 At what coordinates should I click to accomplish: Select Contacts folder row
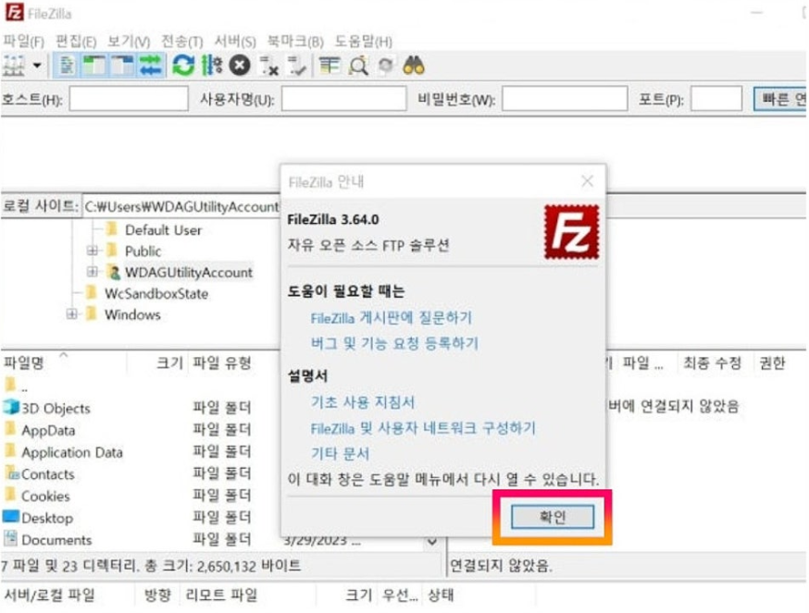tap(47, 473)
